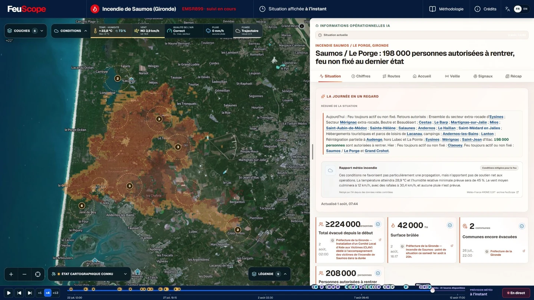Open the Météo-France AROME source link
This screenshot has width=534, height=300.
pos(492,192)
